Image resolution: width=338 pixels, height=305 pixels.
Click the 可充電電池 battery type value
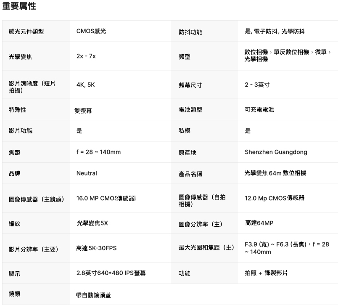pyautogui.click(x=259, y=109)
